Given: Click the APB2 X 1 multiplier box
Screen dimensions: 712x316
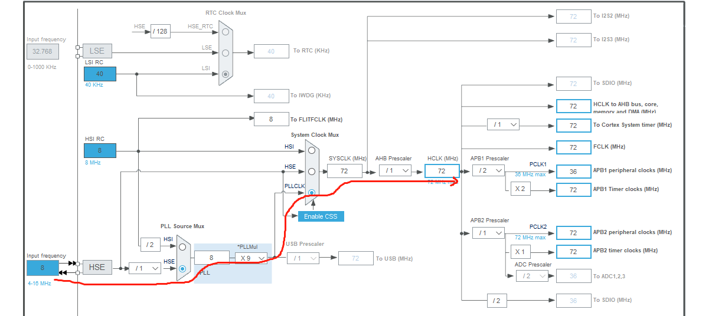Looking at the screenshot, I should point(521,252).
